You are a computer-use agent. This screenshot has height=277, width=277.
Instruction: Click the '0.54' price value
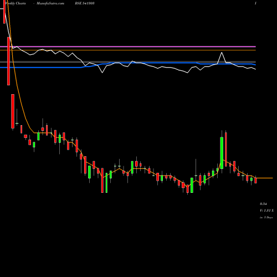click(x=263, y=204)
